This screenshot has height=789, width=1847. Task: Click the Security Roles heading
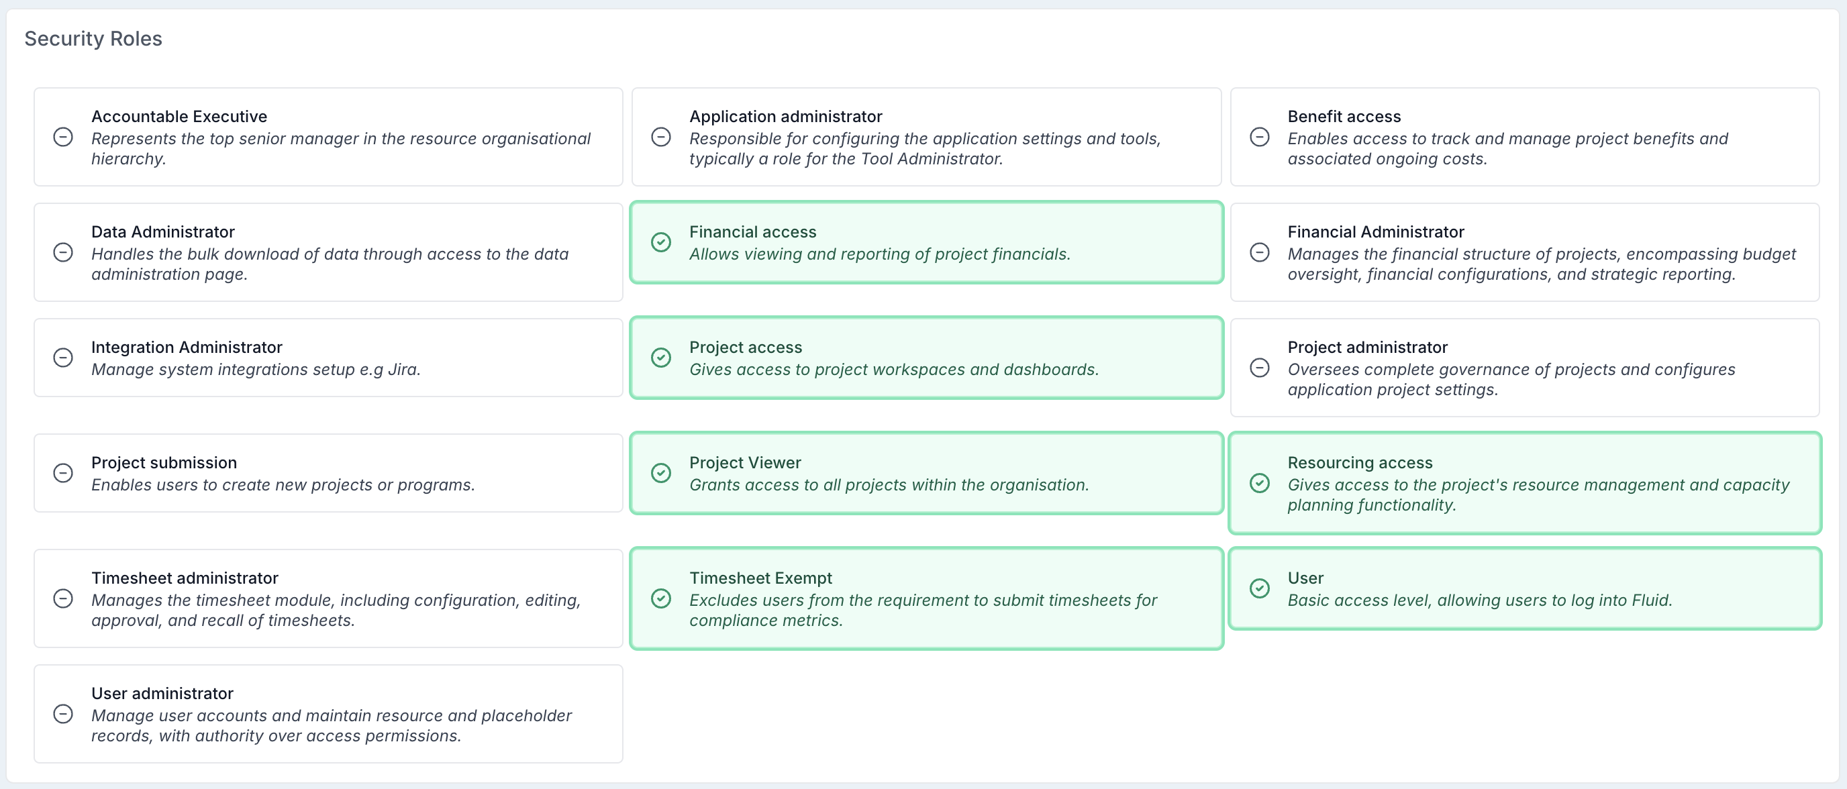pyautogui.click(x=93, y=38)
